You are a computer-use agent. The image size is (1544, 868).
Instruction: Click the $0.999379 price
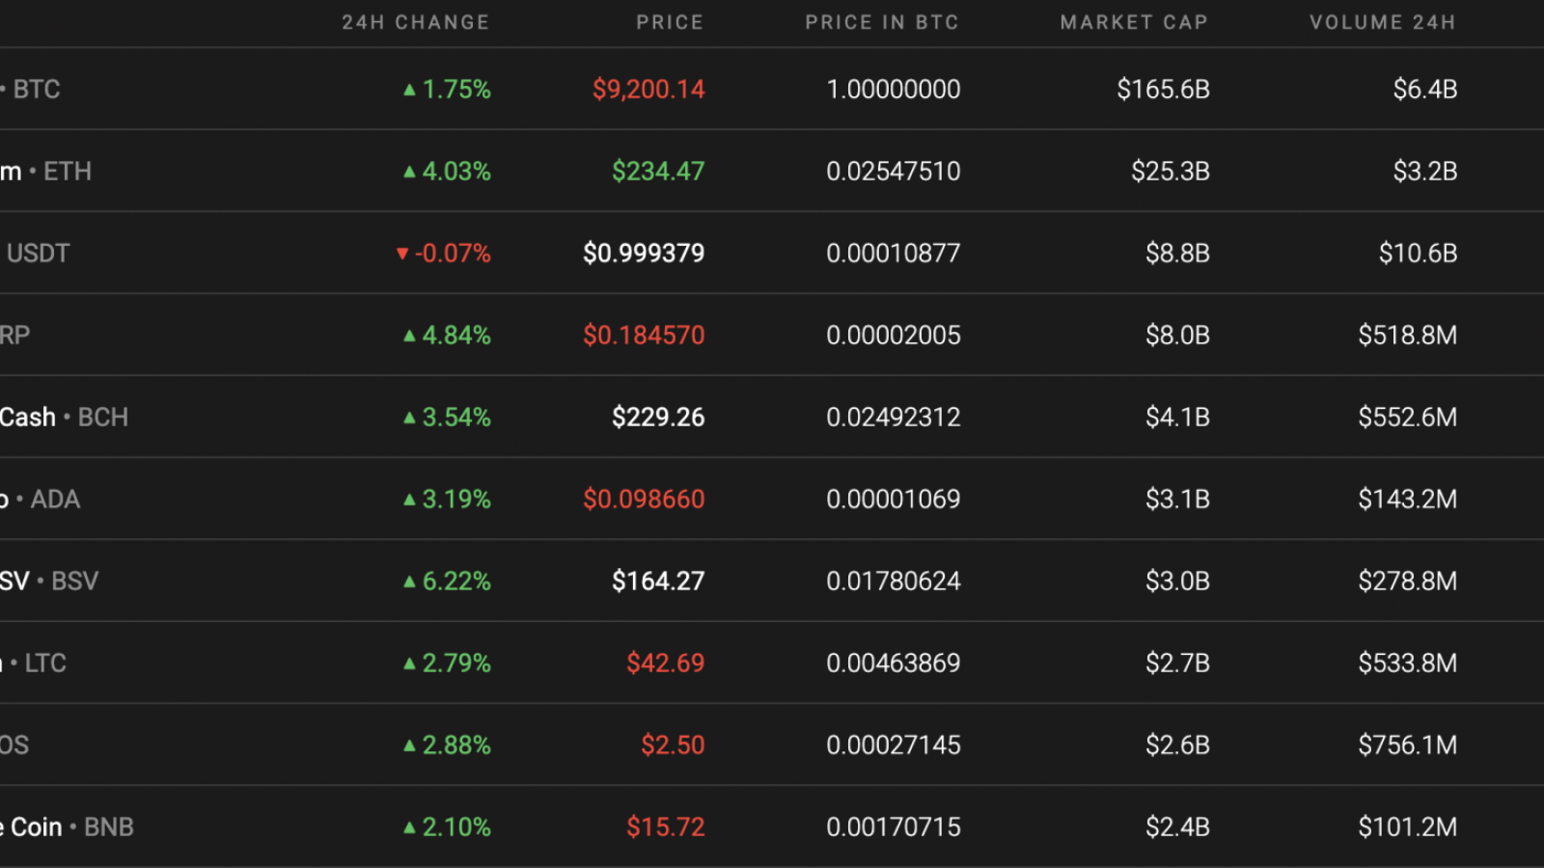pyautogui.click(x=644, y=253)
